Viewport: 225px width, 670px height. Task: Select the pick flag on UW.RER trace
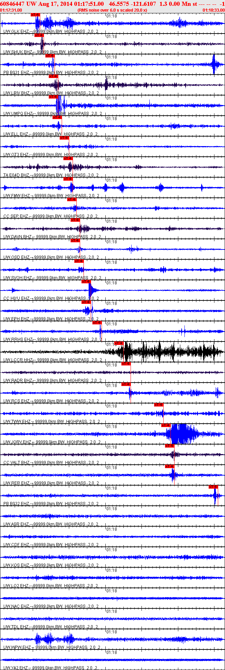(x=169, y=466)
